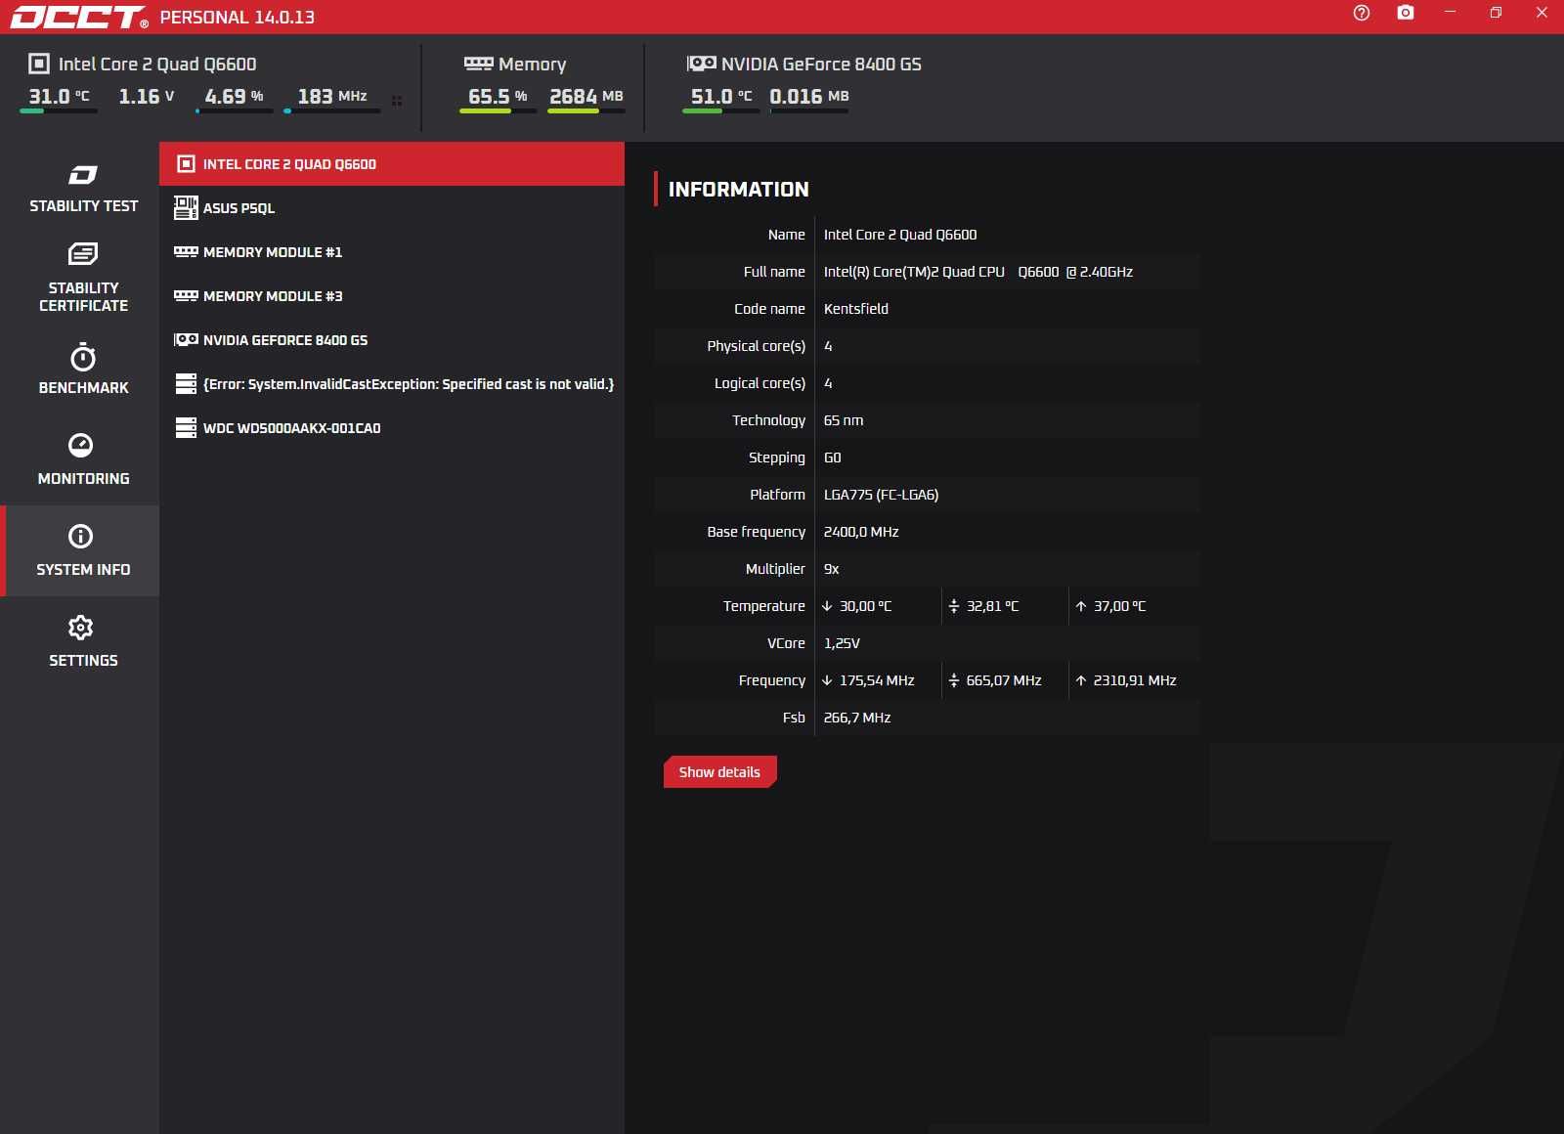Screen dimensions: 1564x1134
Task: Click the Stability Test icon
Action: pyautogui.click(x=83, y=175)
